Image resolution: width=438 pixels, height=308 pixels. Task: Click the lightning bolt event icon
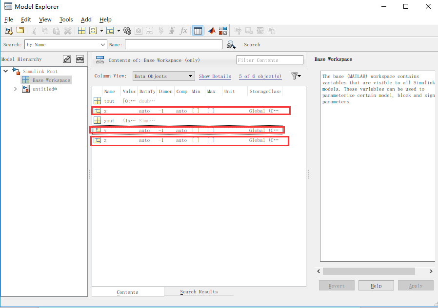coord(161,31)
